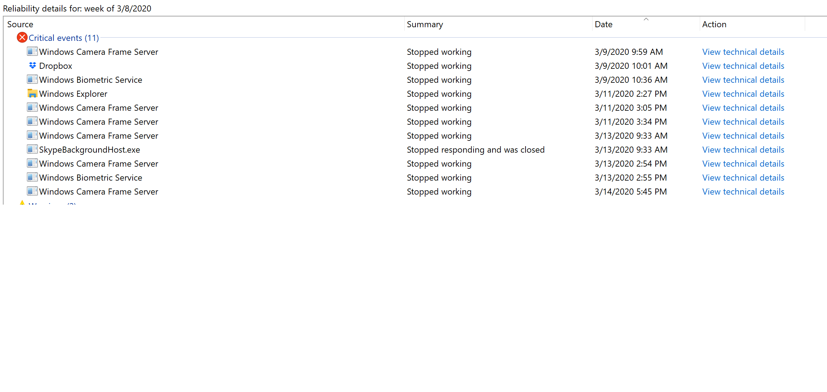827x392 pixels.
Task: Select the Windows Explorer source name
Action: (x=73, y=94)
